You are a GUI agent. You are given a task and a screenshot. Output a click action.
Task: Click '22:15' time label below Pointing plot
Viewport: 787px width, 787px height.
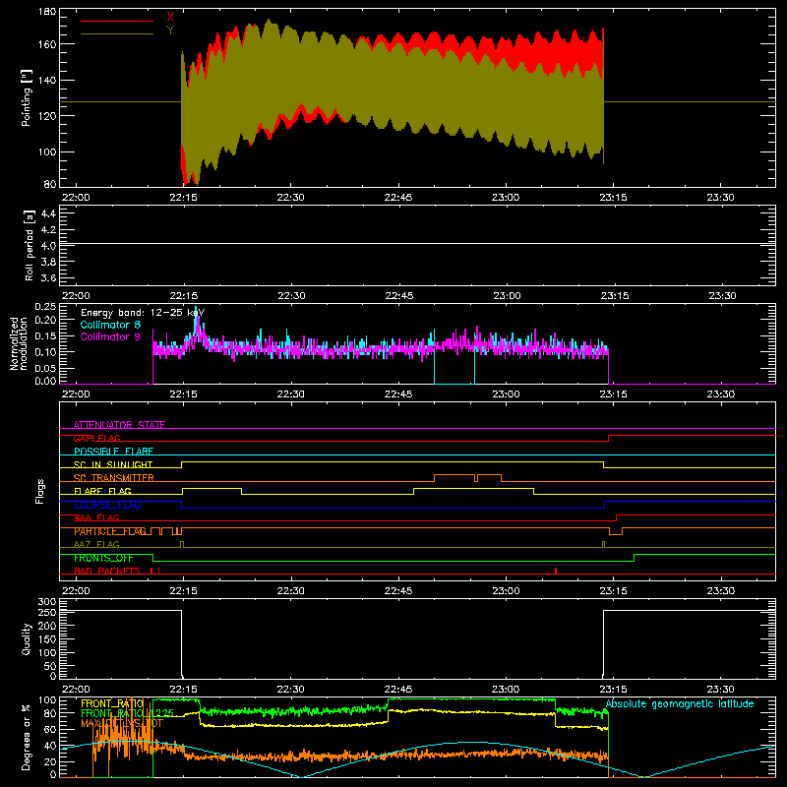[183, 198]
